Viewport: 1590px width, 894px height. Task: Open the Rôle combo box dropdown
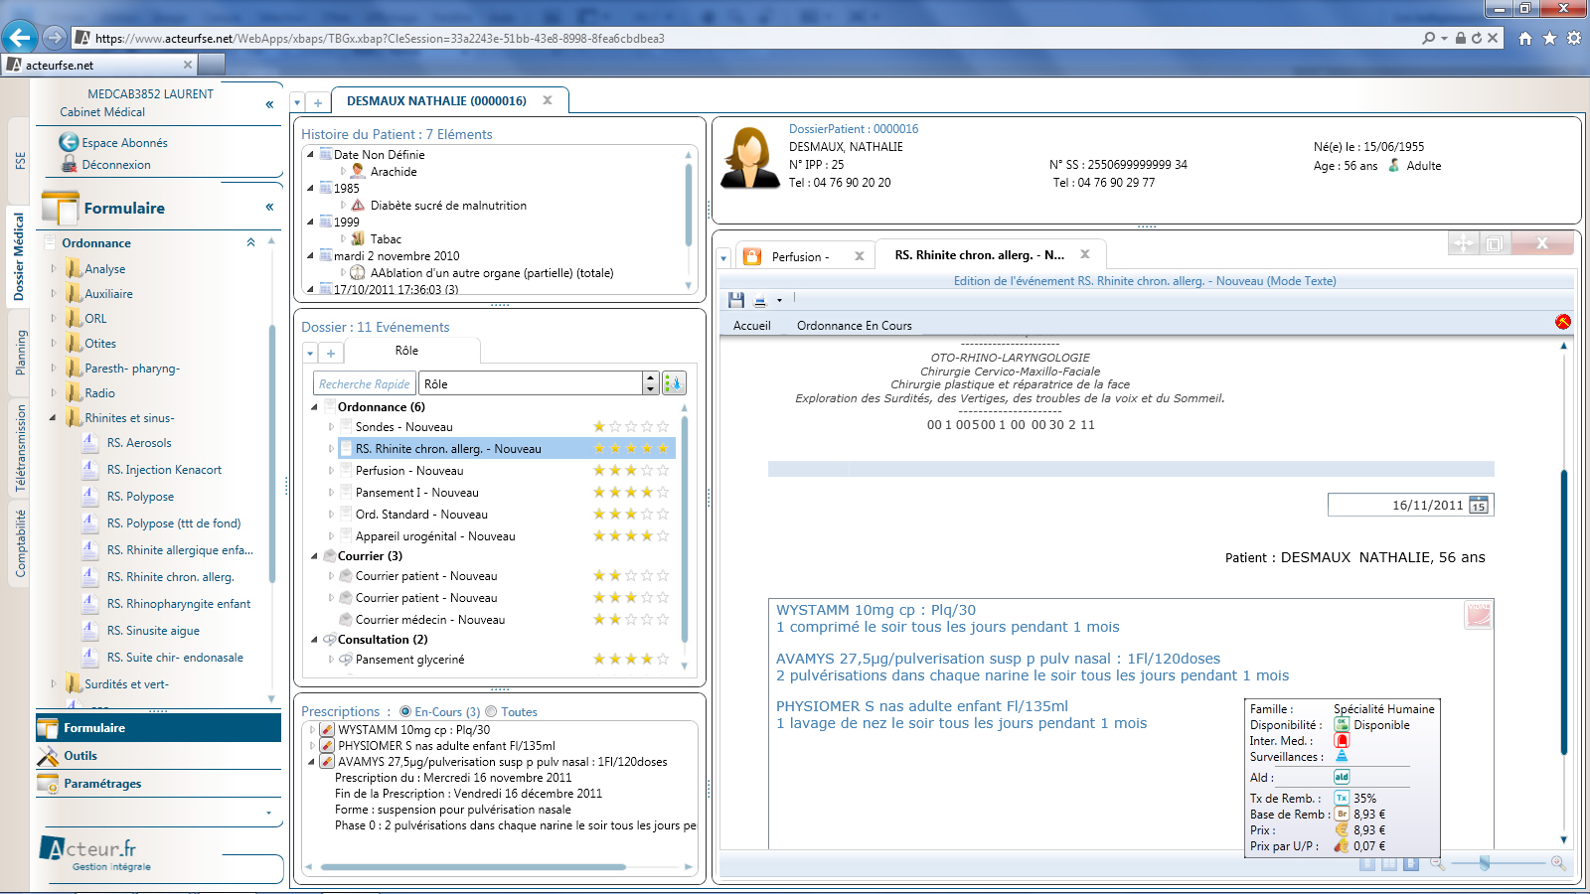[x=650, y=383]
